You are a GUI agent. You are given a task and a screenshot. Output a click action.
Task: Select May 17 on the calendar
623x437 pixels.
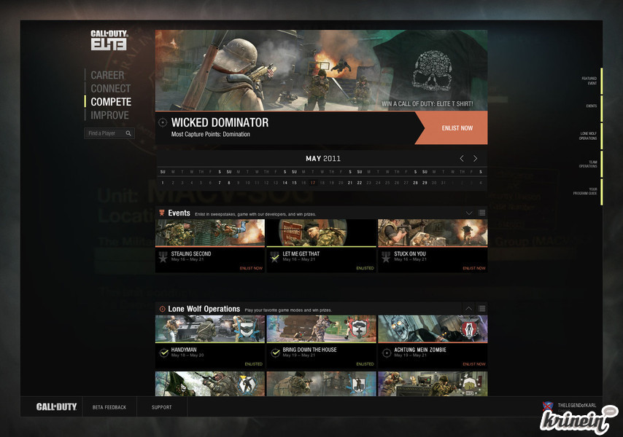coord(312,183)
